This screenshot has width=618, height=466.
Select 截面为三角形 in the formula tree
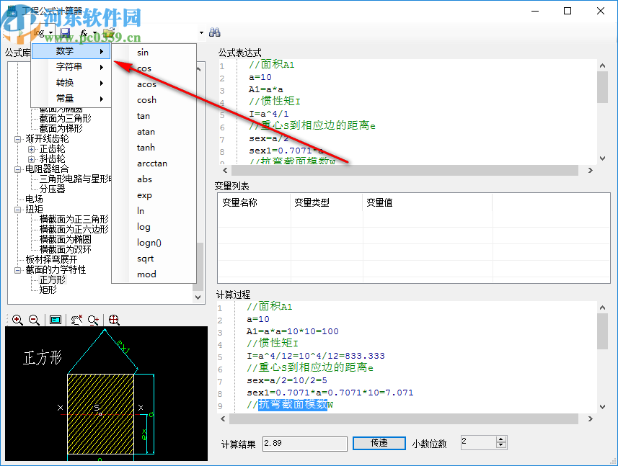[x=65, y=118]
